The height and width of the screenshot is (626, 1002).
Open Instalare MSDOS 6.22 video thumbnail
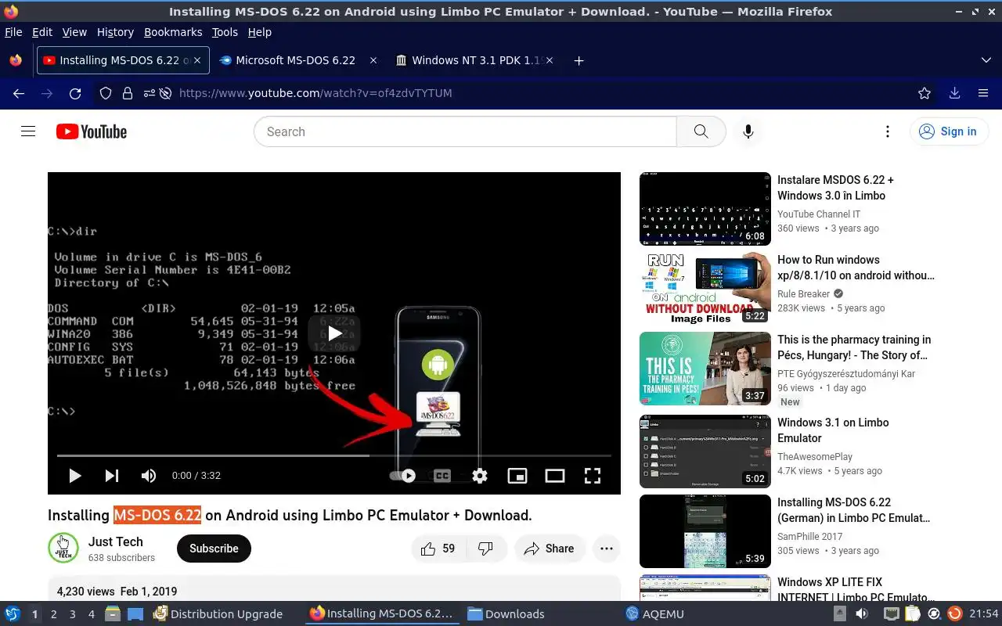tap(705, 209)
